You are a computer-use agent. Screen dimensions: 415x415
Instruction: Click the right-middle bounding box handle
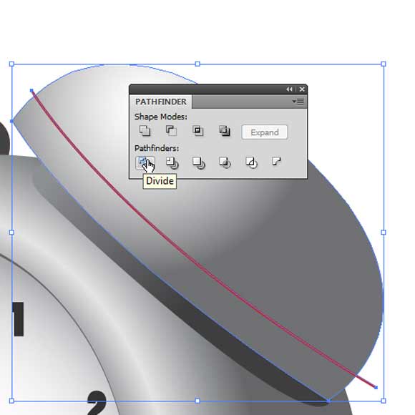384,233
